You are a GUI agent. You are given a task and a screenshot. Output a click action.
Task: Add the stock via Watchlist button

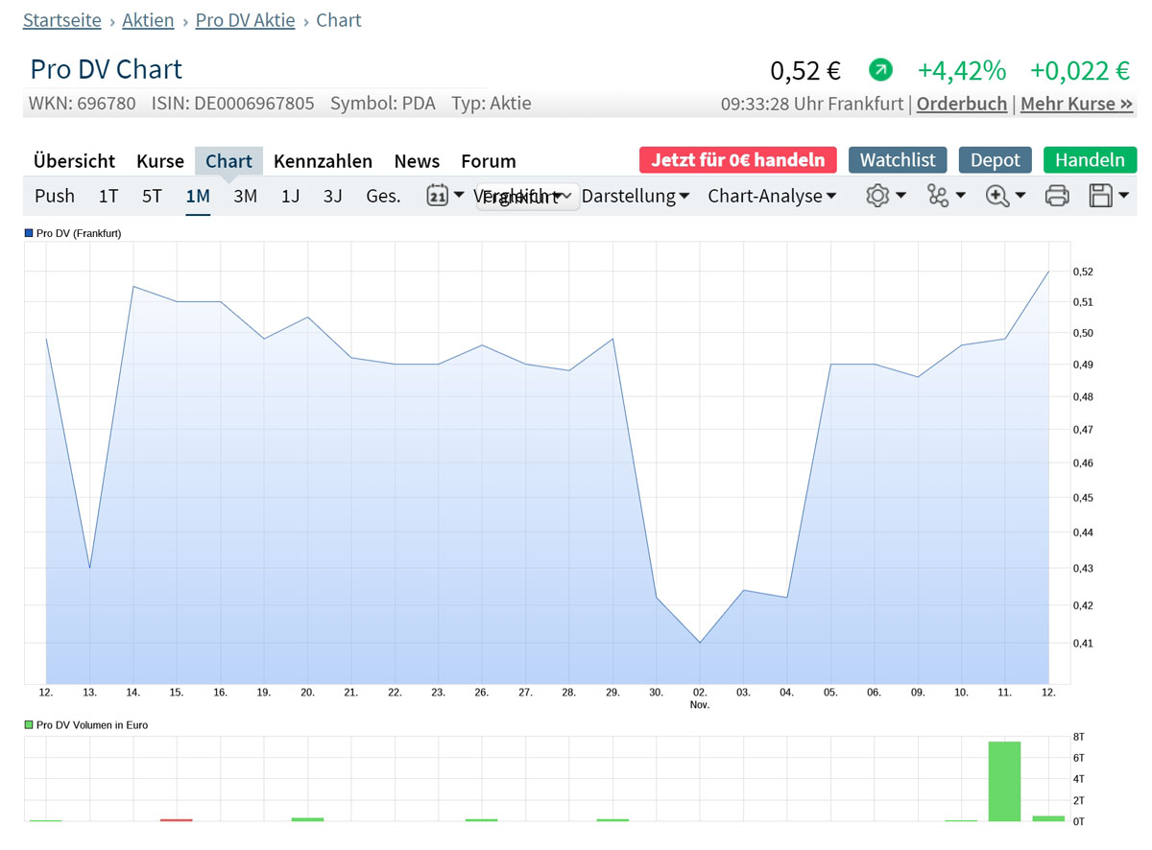tap(898, 160)
